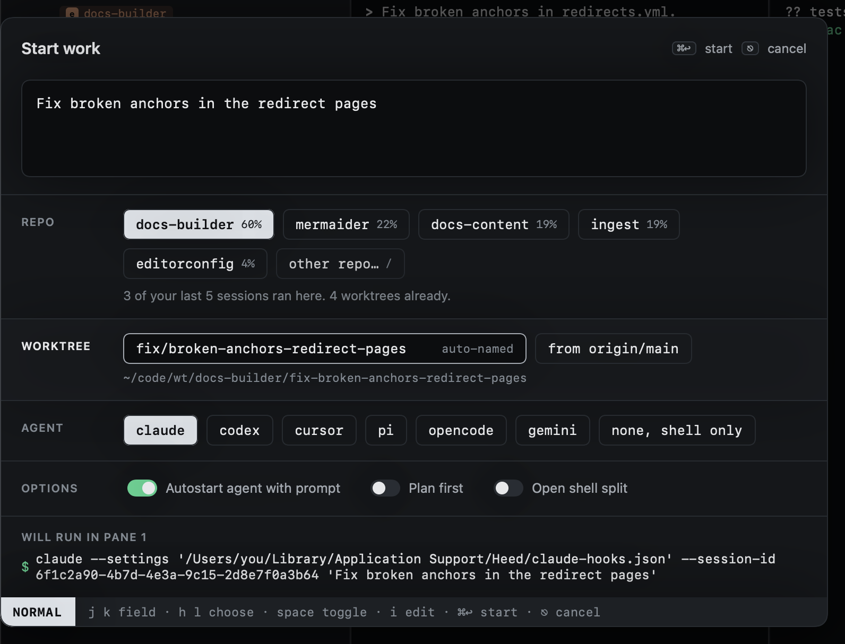The image size is (845, 644).
Task: Click the NORMAL mode indicator
Action: 37,612
